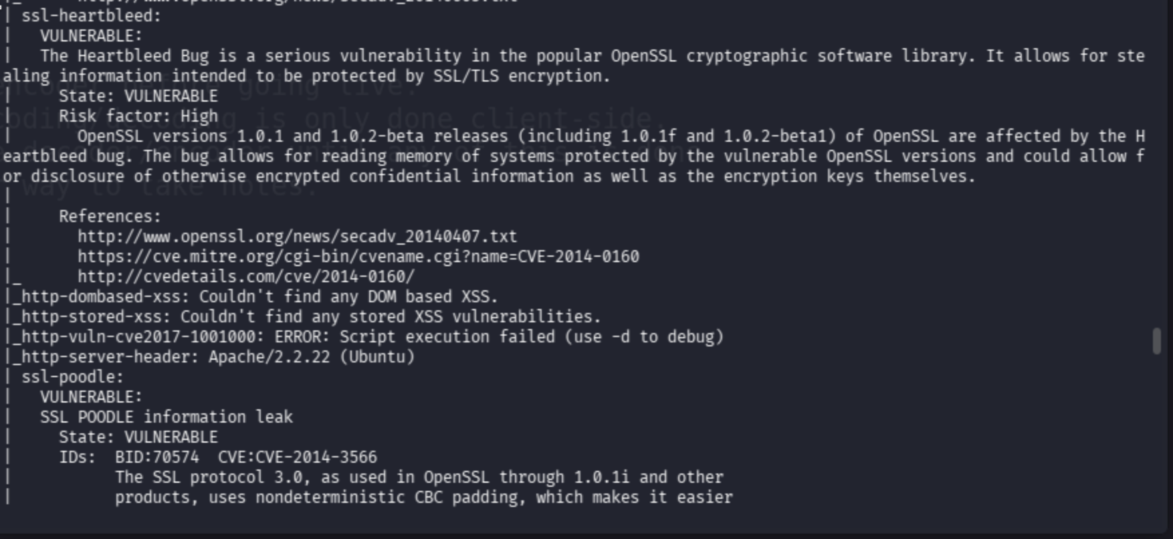
Task: Click the "Risk factor: High" line
Action: click(x=138, y=116)
